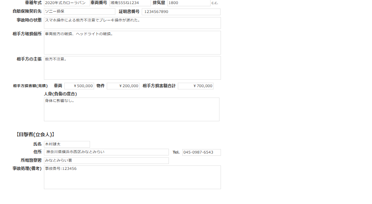Select the 証明書番号 field
This screenshot has height=204, width=372.
181,12
